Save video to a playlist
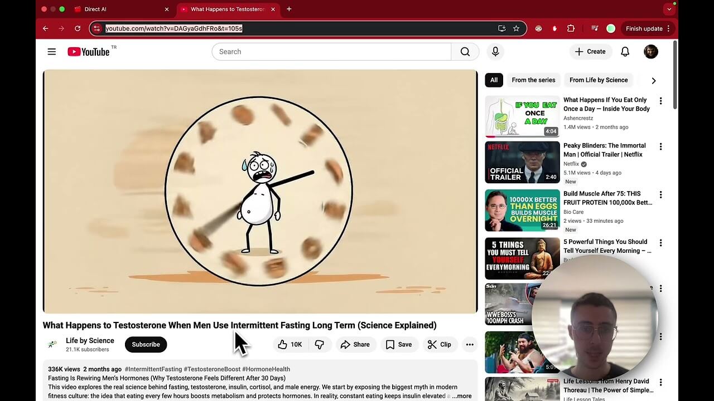The height and width of the screenshot is (401, 714). 399,345
